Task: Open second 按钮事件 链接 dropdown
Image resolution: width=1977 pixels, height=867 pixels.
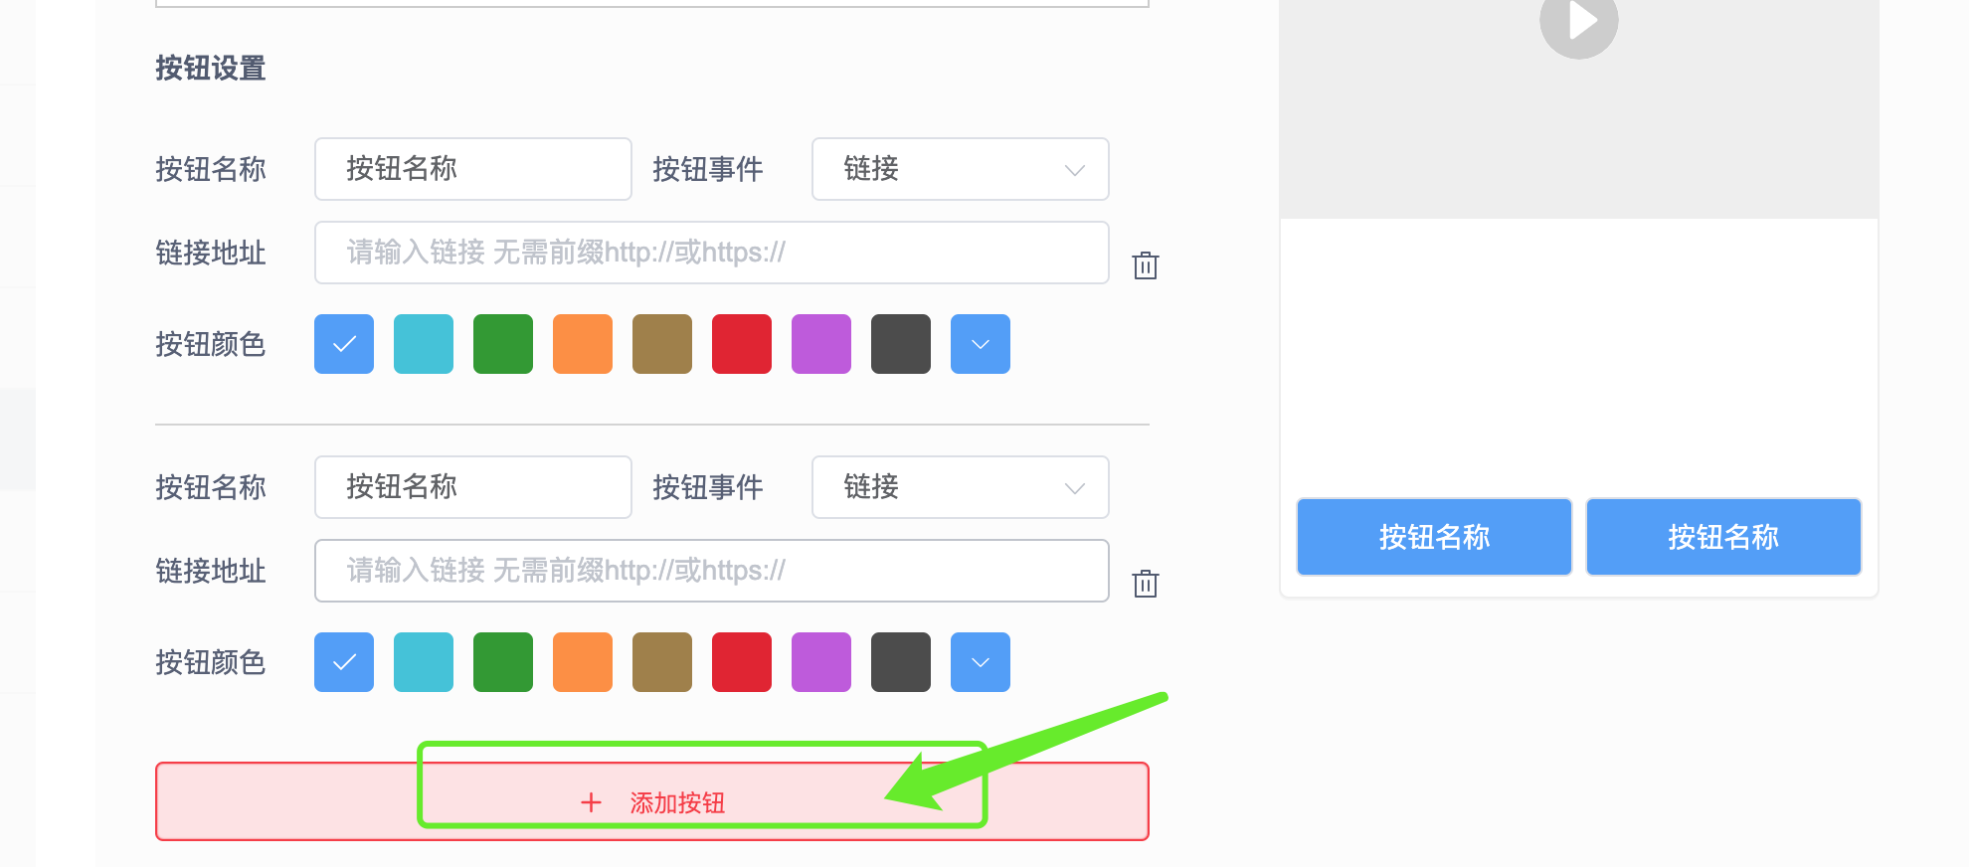Action: pyautogui.click(x=961, y=487)
